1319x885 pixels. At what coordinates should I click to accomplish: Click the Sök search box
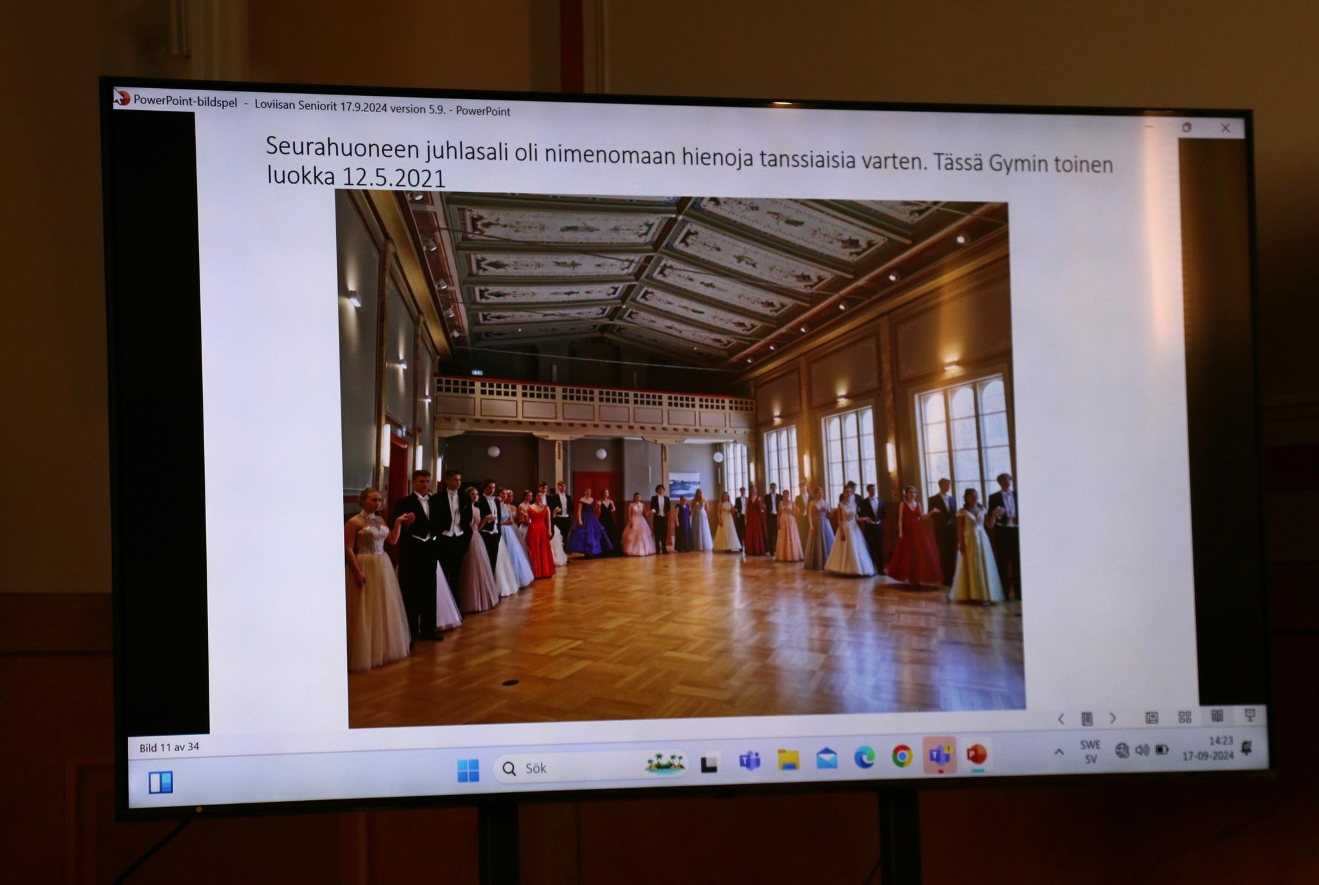tap(590, 767)
